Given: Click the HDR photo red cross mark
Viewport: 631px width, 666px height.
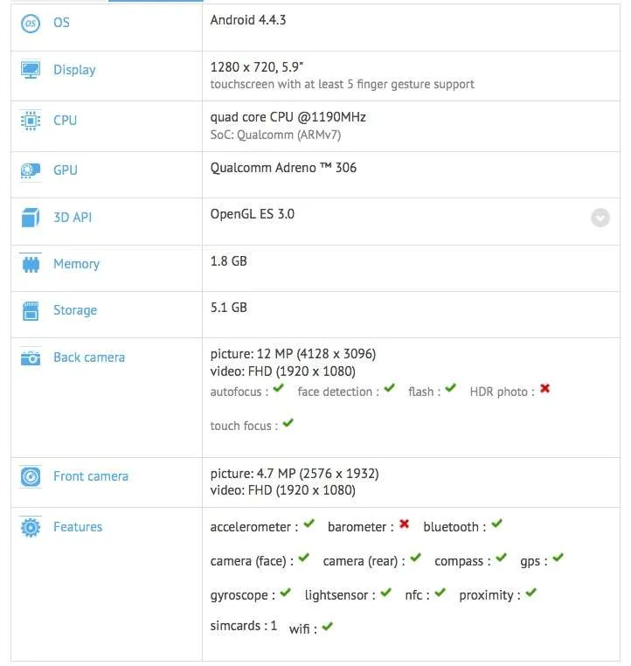Looking at the screenshot, I should pos(544,388).
